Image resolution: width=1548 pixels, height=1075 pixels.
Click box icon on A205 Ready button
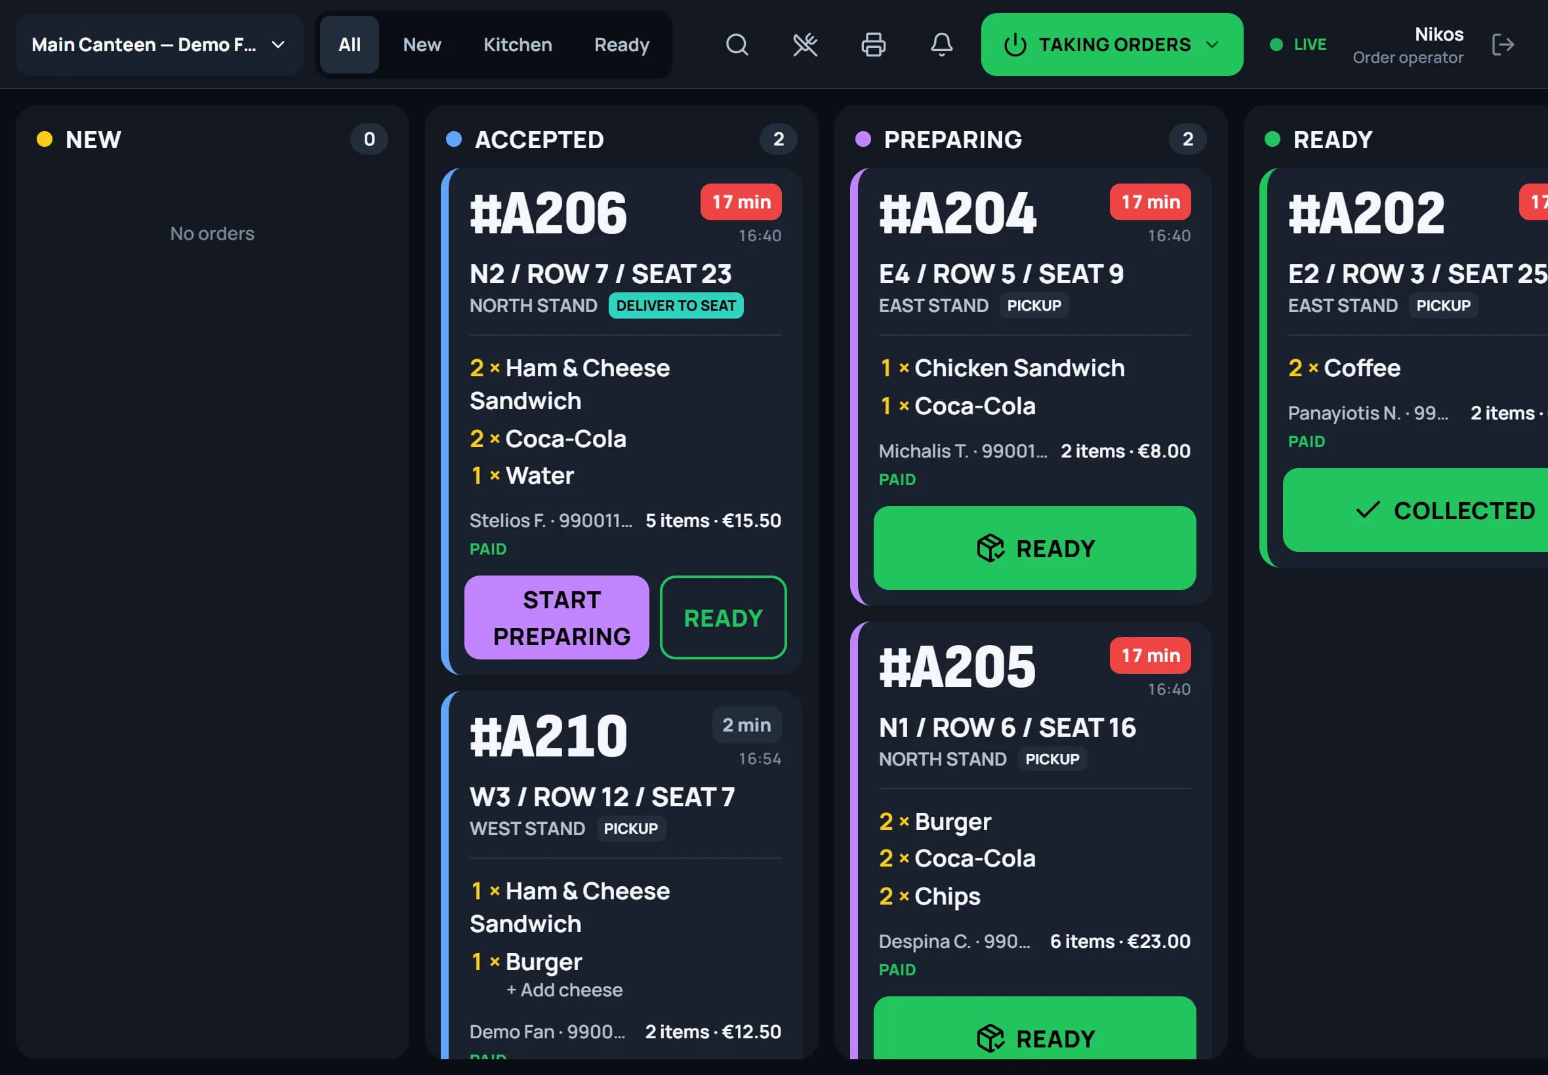click(990, 1038)
